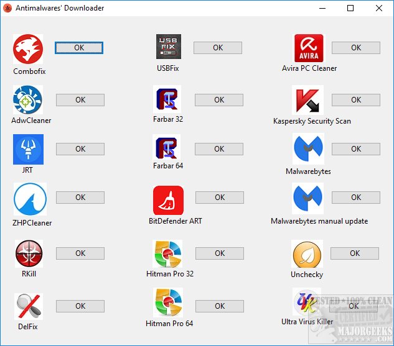Click the DelFix magnifier icon

tap(29, 306)
